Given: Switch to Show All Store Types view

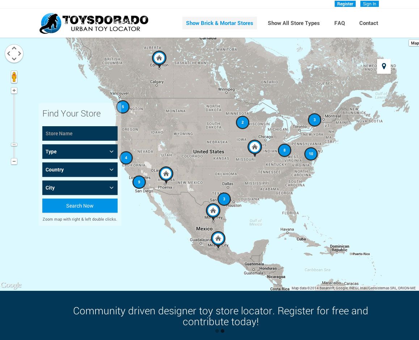Looking at the screenshot, I should point(293,23).
